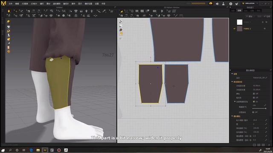This screenshot has height=153, width=273.
Task: Toggle the second Off checkbox in property editor
Action: [x=254, y=97]
